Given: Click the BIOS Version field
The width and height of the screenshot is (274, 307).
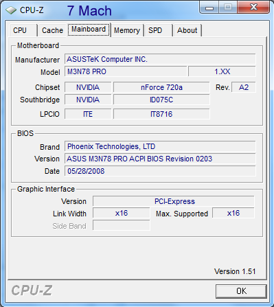Looking at the screenshot, I should 160,159.
